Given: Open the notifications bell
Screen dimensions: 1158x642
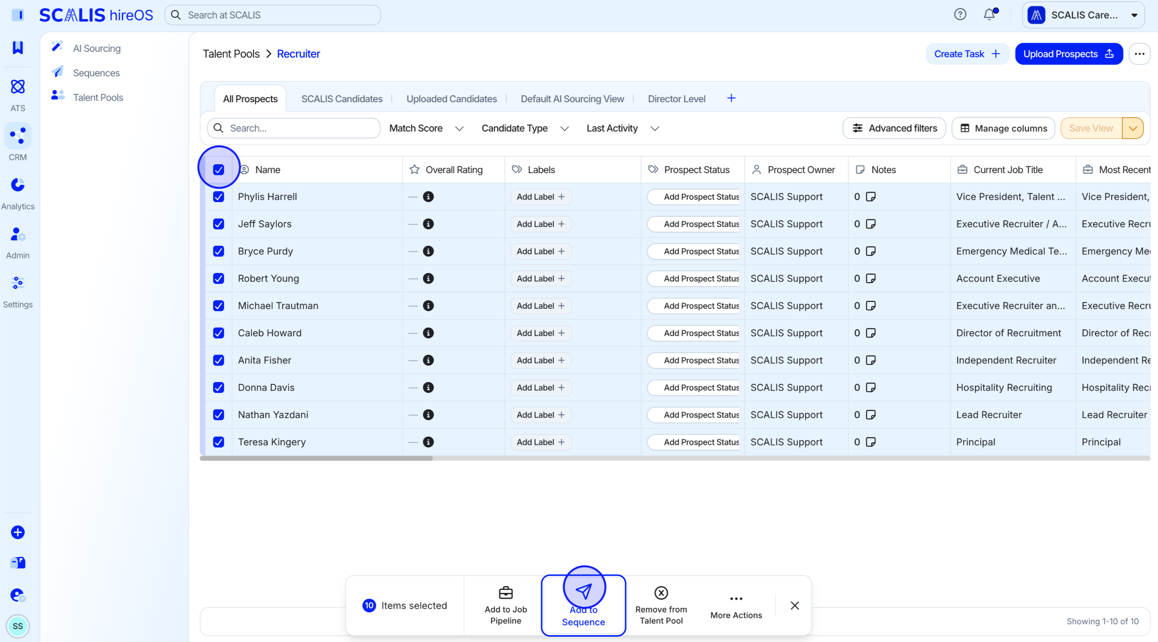Looking at the screenshot, I should pos(989,15).
